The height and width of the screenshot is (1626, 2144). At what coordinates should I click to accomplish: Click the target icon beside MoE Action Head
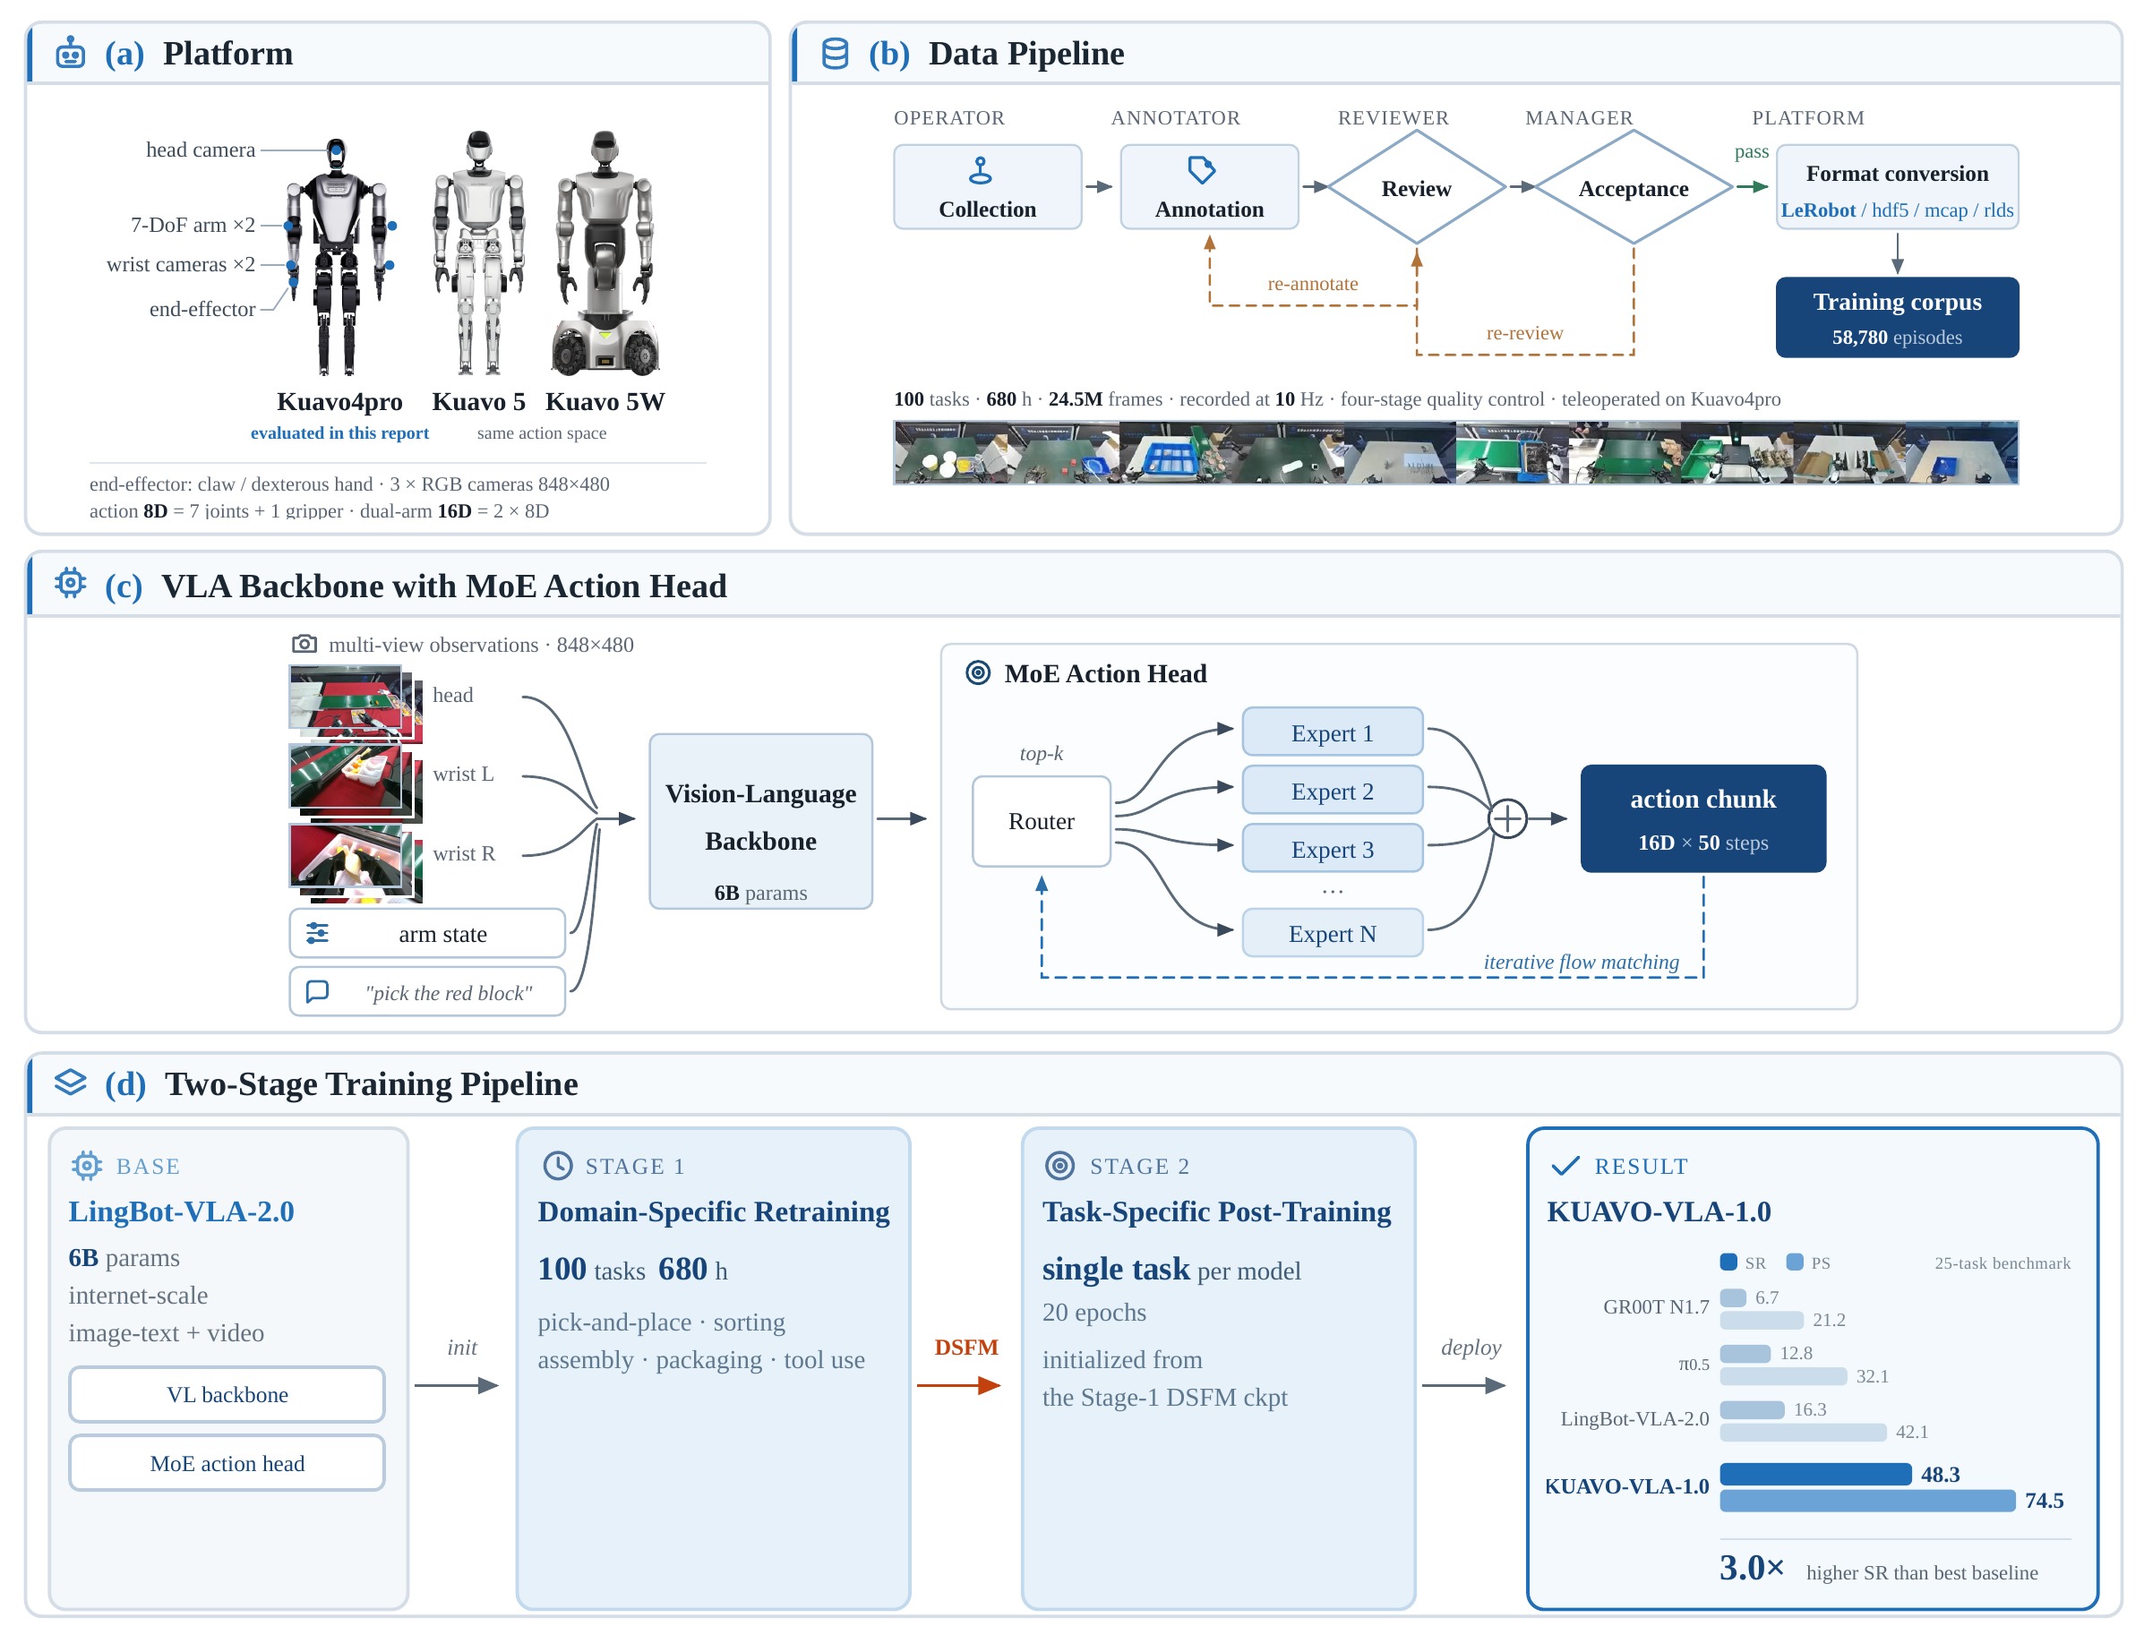978,672
